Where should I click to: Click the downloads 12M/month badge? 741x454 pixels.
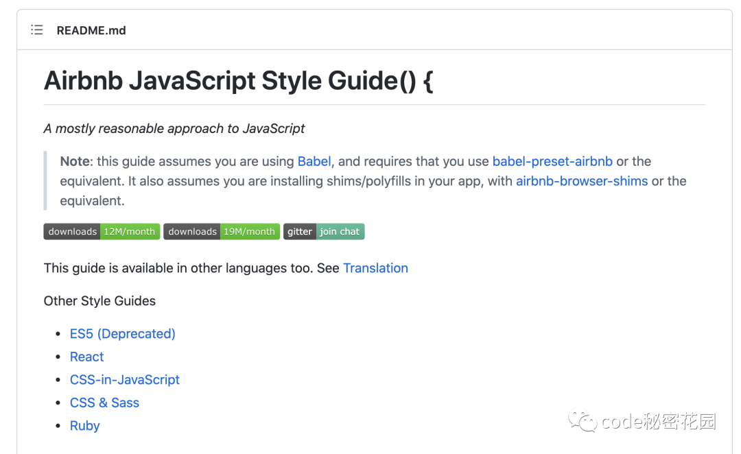coord(102,232)
